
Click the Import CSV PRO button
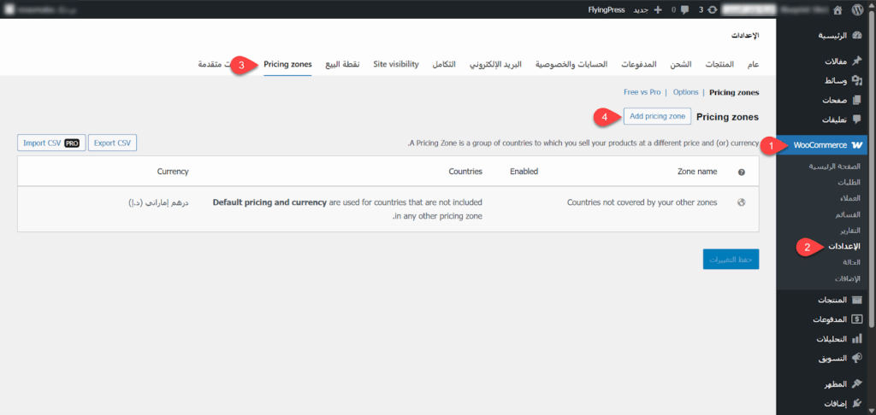(x=51, y=143)
